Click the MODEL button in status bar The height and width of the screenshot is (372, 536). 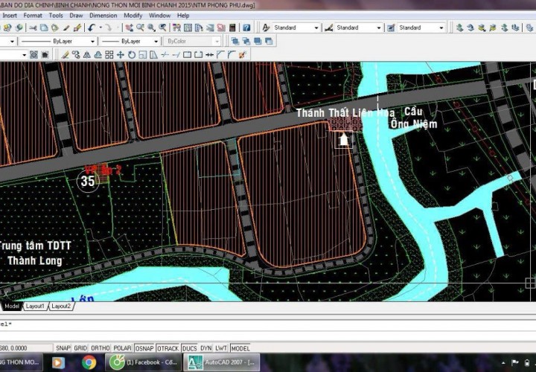click(240, 348)
